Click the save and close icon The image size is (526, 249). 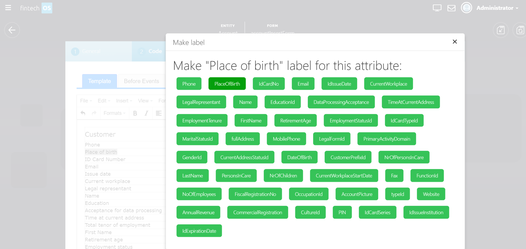click(x=500, y=30)
